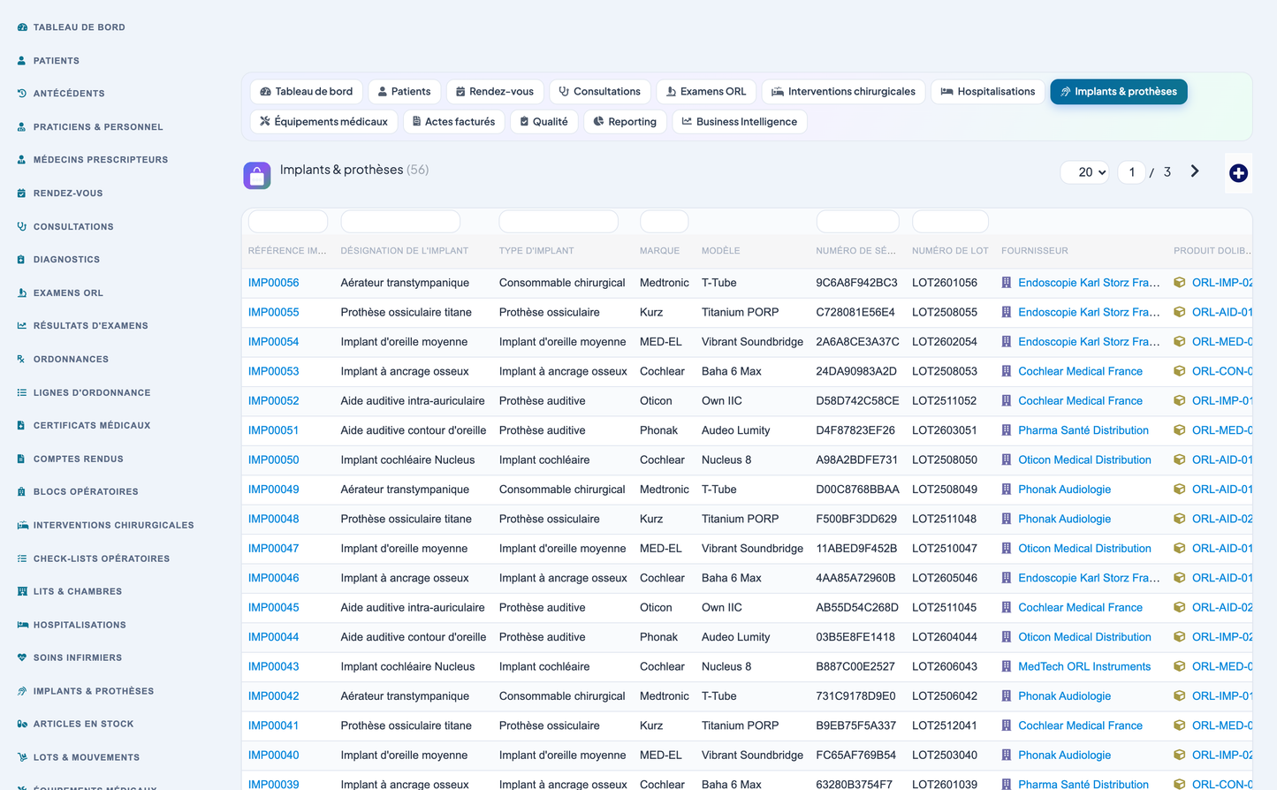Switch to the Actes facturés tab

pos(454,122)
